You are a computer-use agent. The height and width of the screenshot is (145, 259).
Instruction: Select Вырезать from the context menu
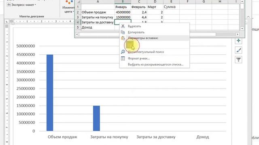click(x=134, y=26)
